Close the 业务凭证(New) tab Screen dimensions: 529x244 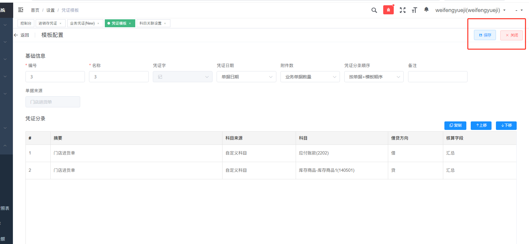(x=98, y=23)
